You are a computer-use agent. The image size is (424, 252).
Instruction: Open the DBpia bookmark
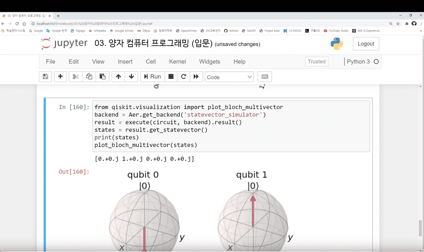point(144,31)
